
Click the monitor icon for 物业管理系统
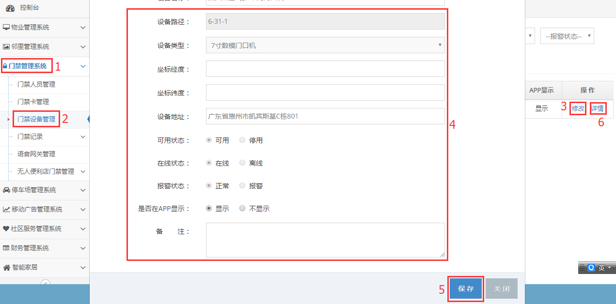point(6,28)
